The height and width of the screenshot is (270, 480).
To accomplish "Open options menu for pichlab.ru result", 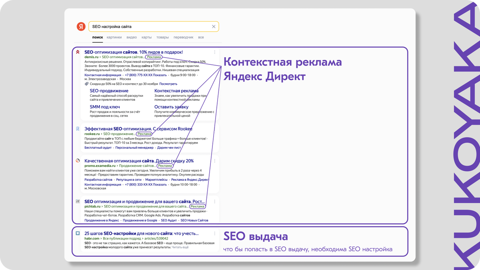I will pos(214,202).
